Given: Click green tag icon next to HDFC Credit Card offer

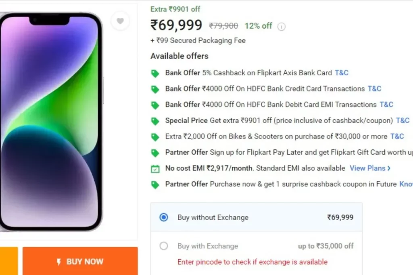Looking at the screenshot, I should [155, 89].
